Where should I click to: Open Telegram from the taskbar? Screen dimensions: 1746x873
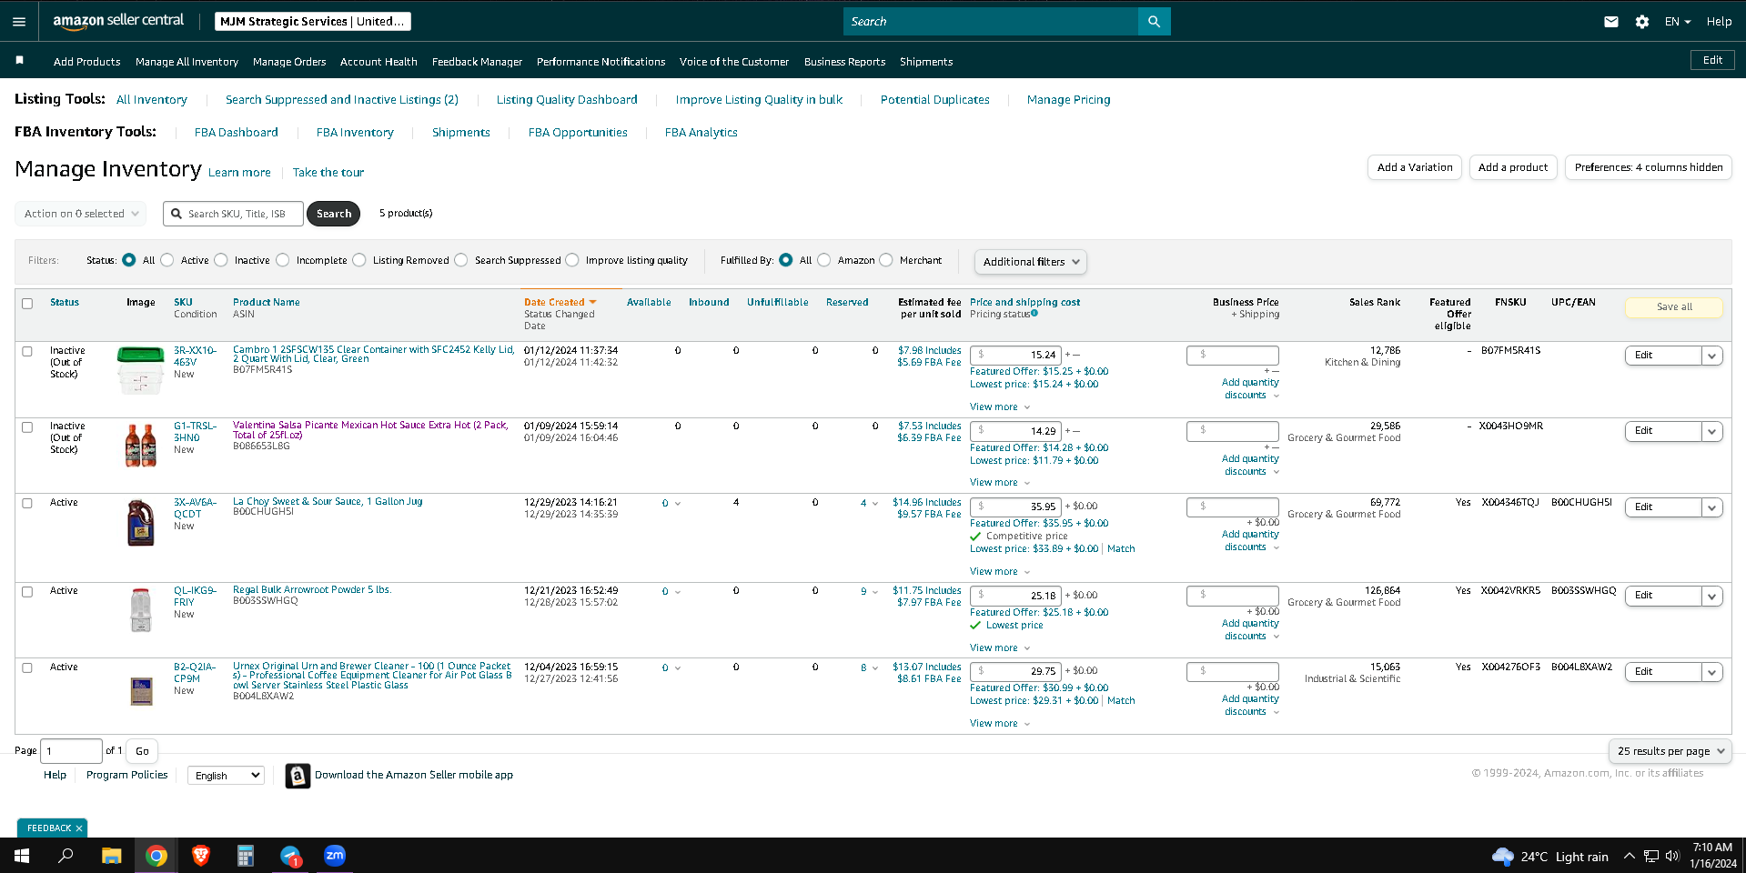click(x=290, y=856)
